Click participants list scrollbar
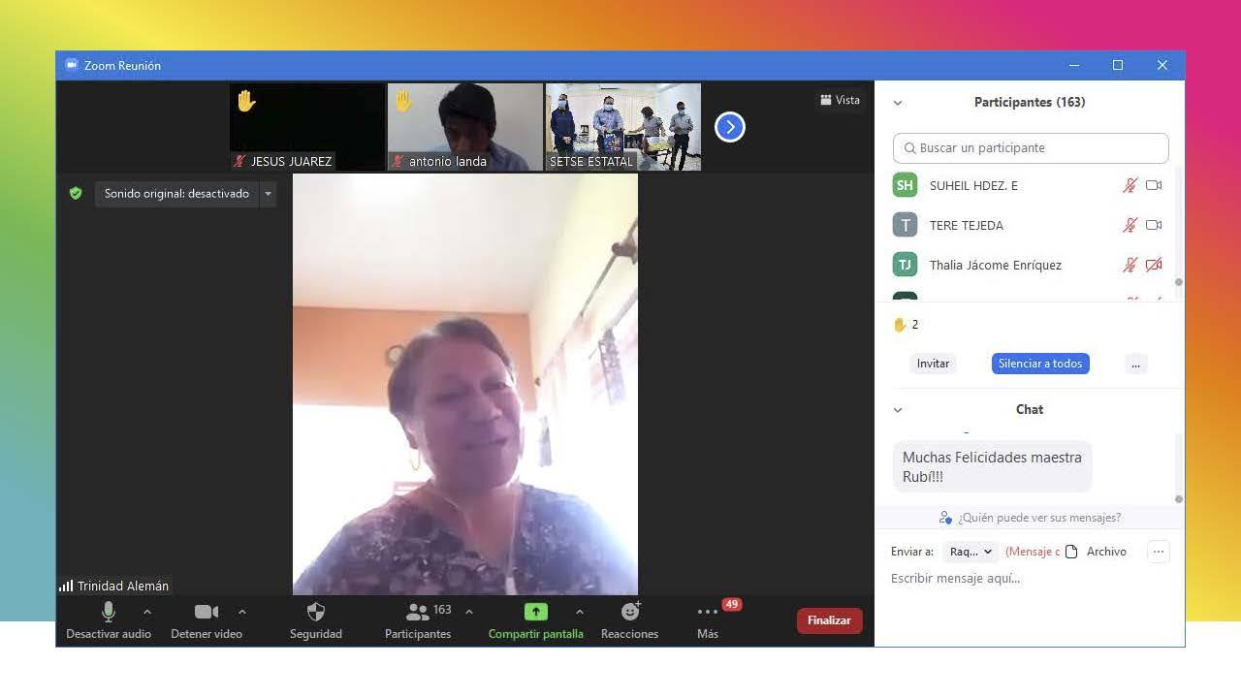Screen dimensions: 1241x698 coord(1179,282)
